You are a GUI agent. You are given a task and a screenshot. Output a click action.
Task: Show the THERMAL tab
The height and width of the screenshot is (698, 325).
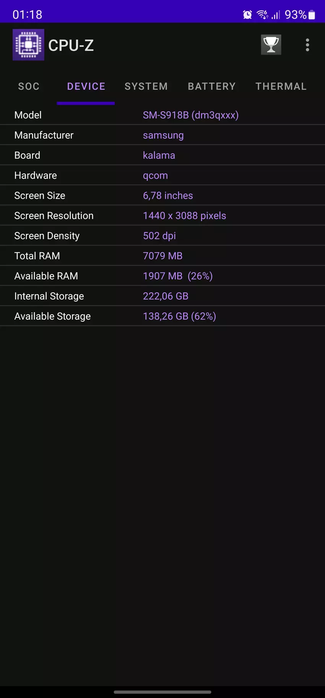point(281,87)
